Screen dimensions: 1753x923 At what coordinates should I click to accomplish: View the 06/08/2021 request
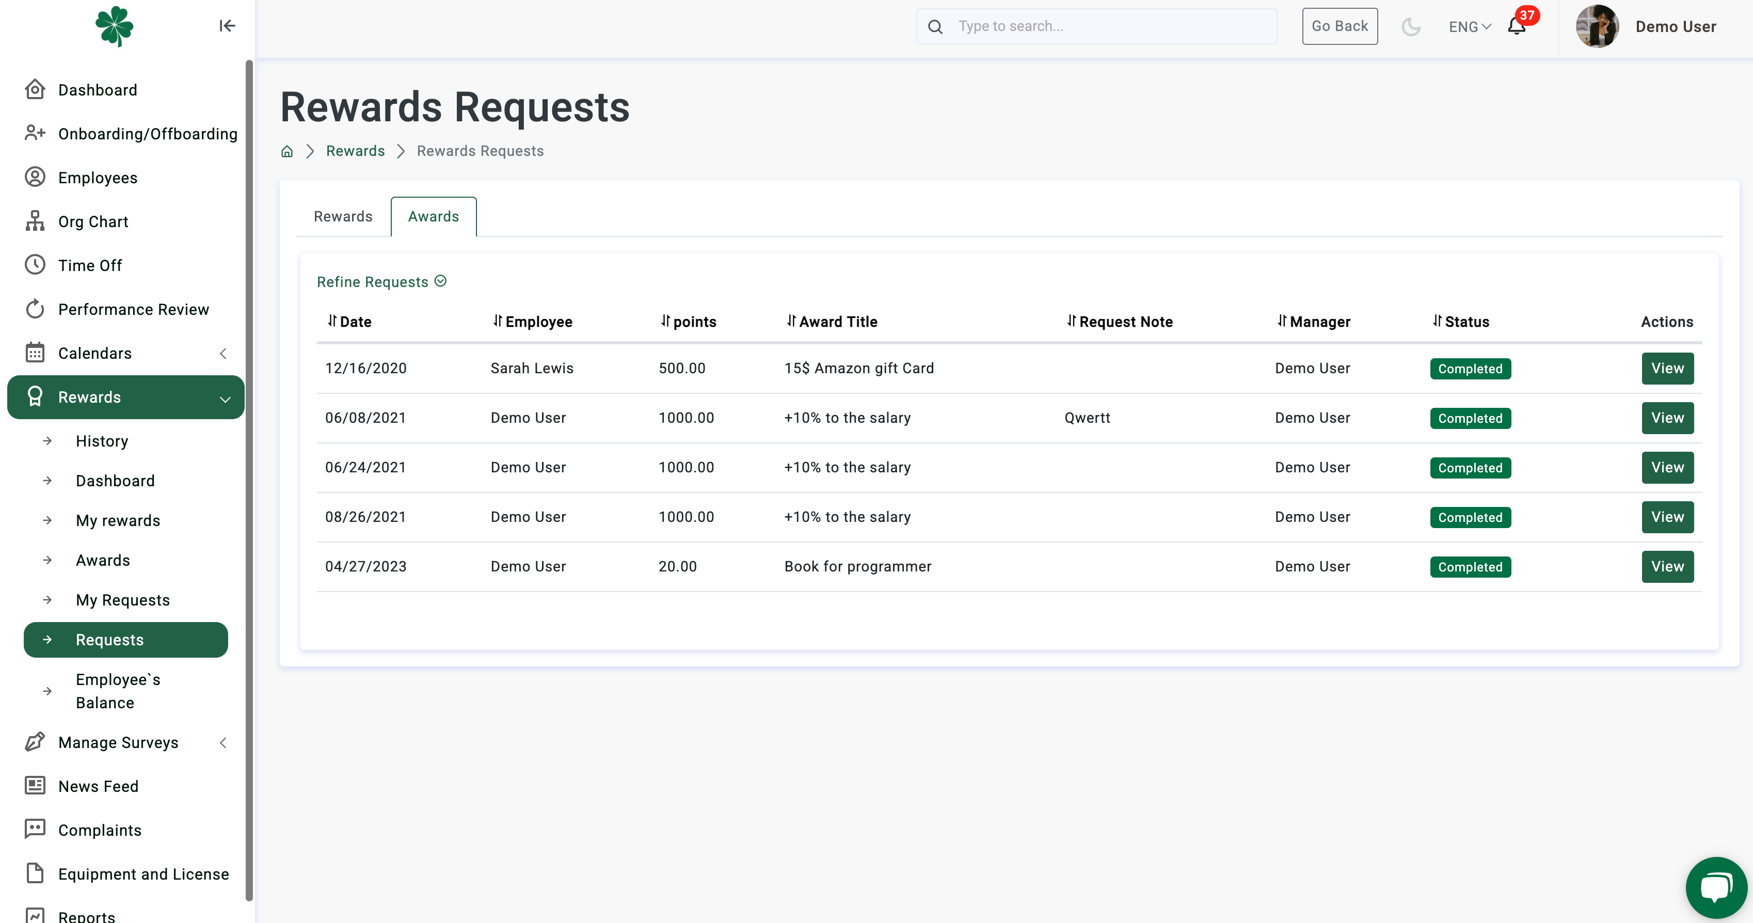point(1667,418)
